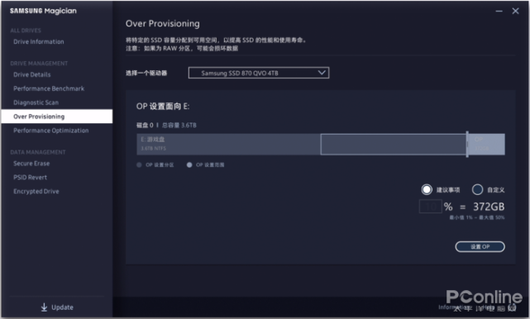Viewport: 530px width, 319px height.
Task: Open Drive Details section
Action: (x=31, y=74)
